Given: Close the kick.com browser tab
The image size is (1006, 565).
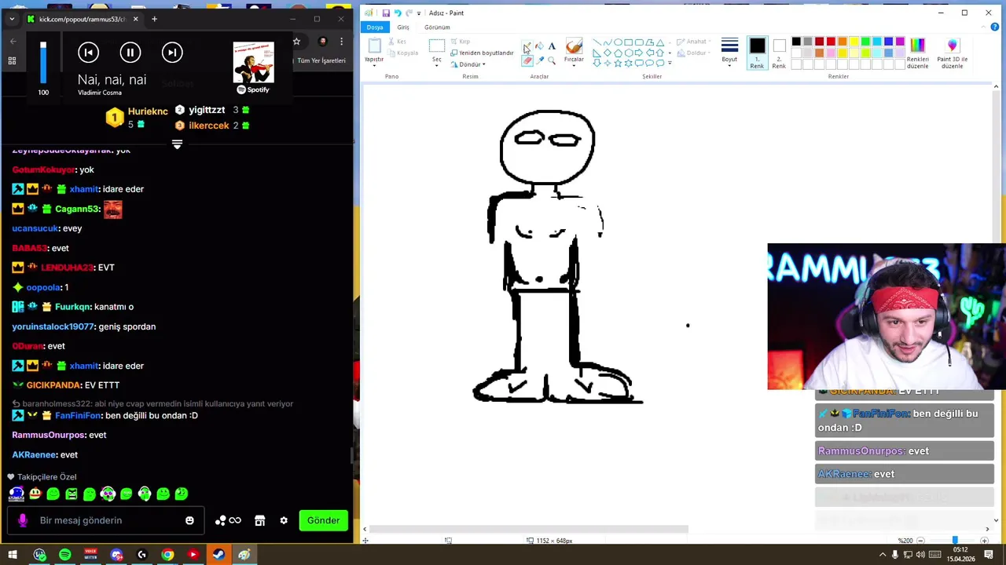Looking at the screenshot, I should point(135,19).
